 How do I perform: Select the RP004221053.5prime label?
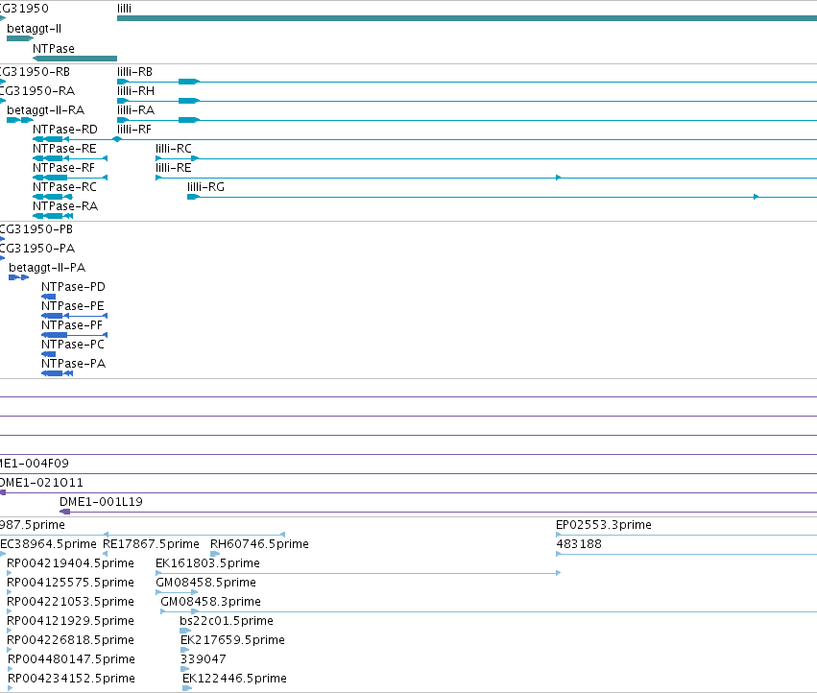pos(70,602)
